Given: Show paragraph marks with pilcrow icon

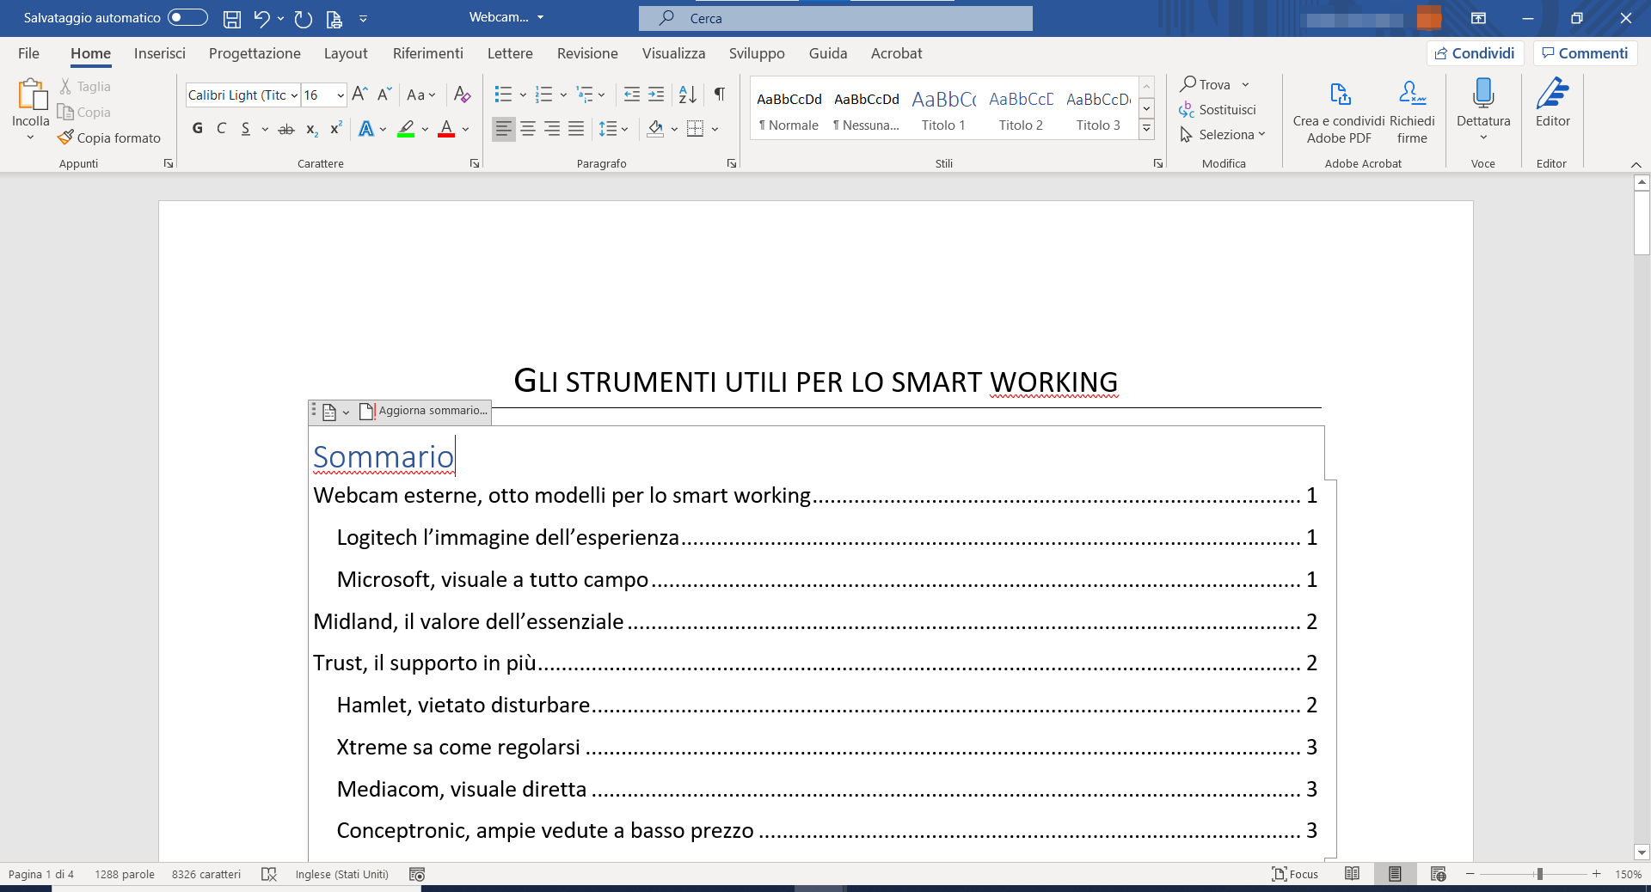Looking at the screenshot, I should [720, 95].
